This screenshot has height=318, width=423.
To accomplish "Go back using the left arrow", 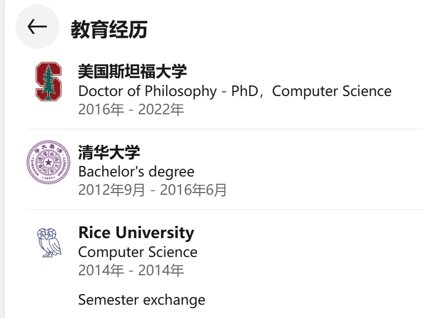I will tap(37, 27).
